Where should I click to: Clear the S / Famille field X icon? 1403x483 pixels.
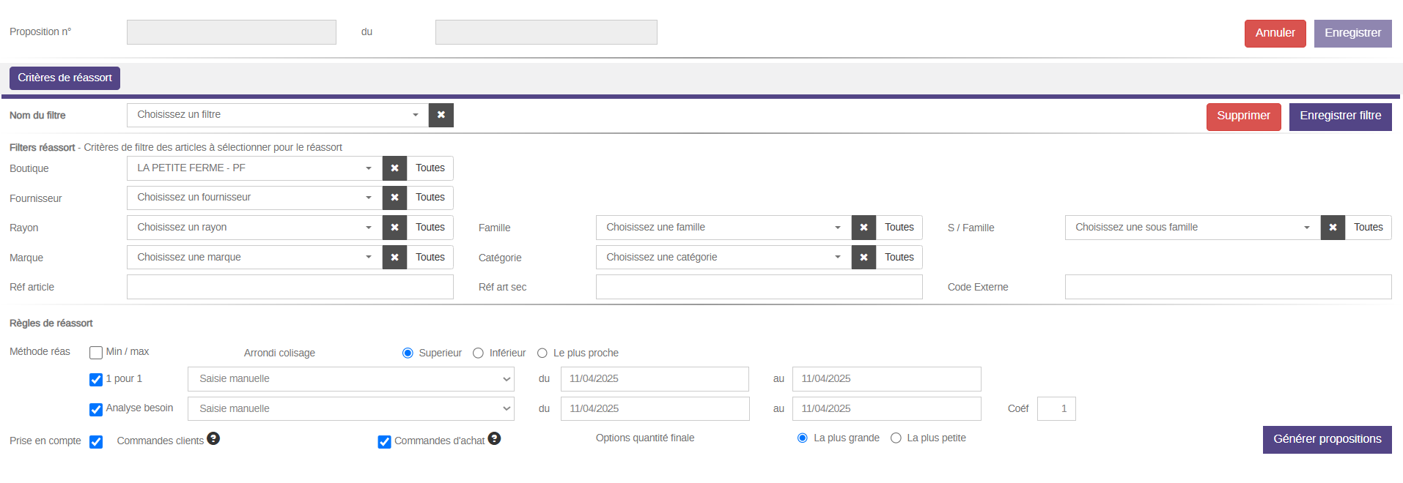[x=1333, y=228]
